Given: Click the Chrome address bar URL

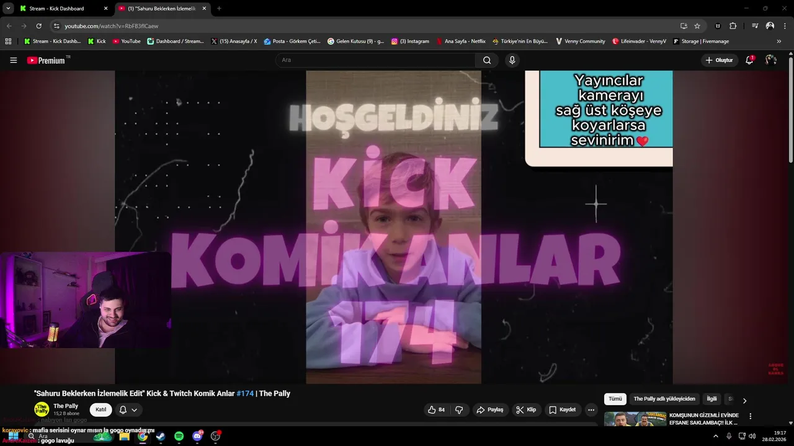Looking at the screenshot, I should pos(112,26).
